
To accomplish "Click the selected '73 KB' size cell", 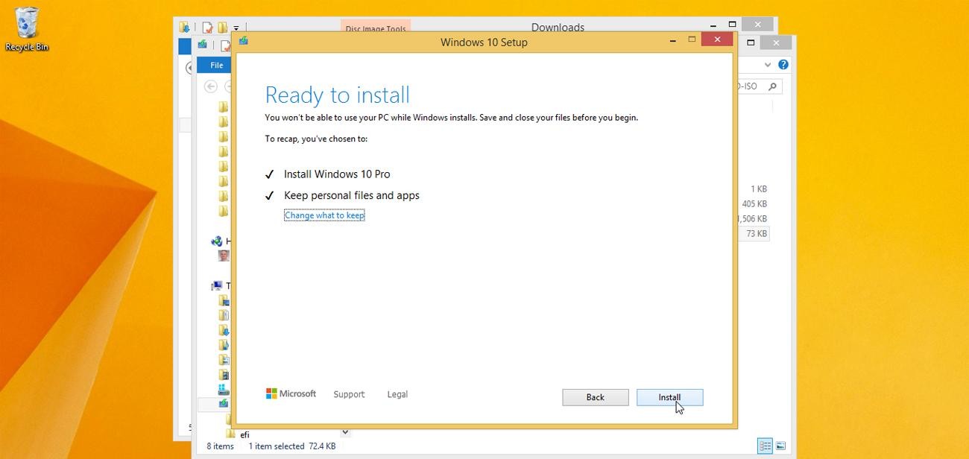I will 757,233.
